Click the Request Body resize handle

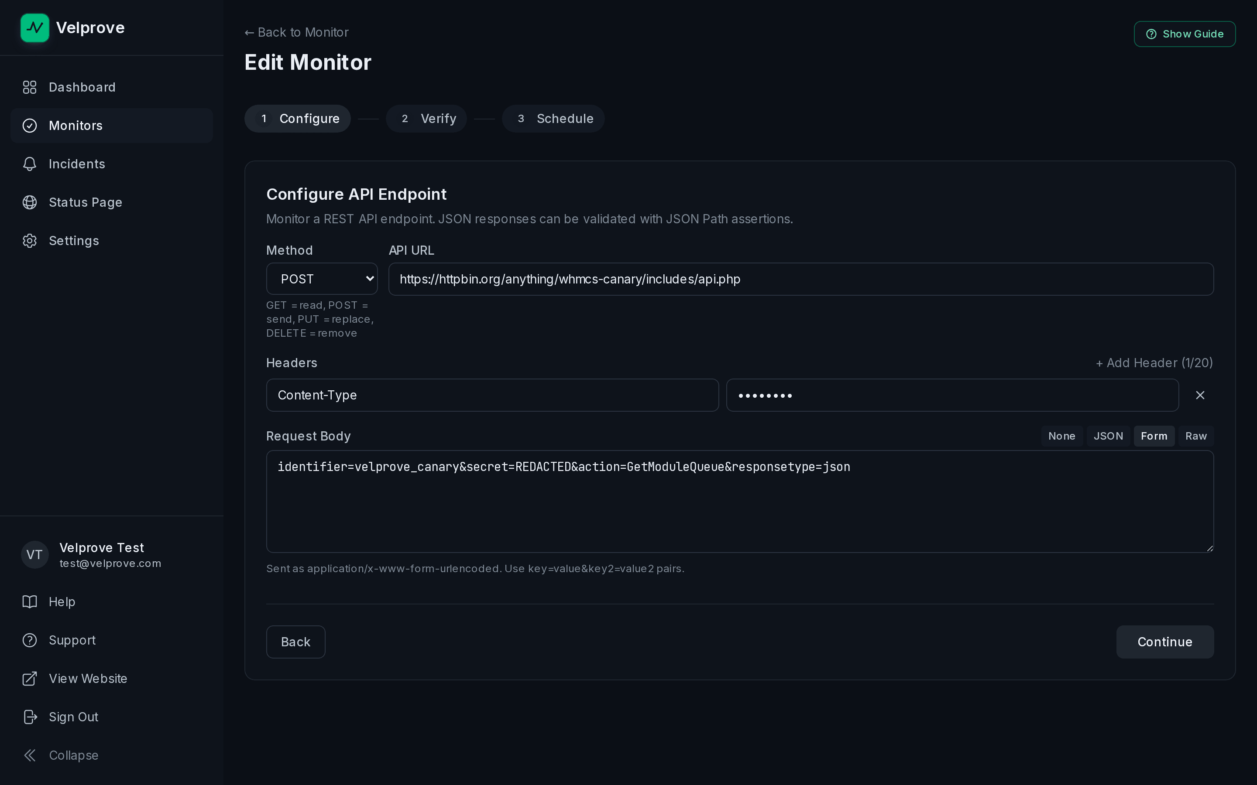1210,548
